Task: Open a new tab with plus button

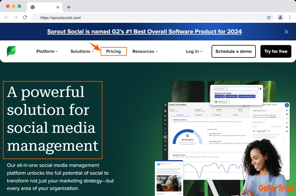Action: 69,7
